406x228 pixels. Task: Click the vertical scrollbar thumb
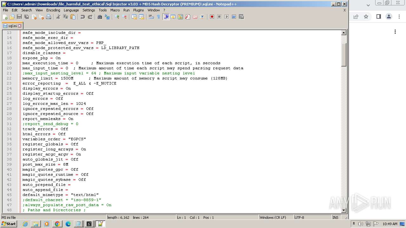[x=344, y=54]
